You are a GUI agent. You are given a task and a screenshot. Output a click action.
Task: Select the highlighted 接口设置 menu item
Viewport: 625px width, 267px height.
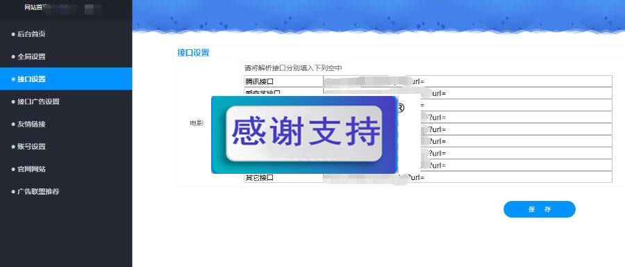coord(66,79)
